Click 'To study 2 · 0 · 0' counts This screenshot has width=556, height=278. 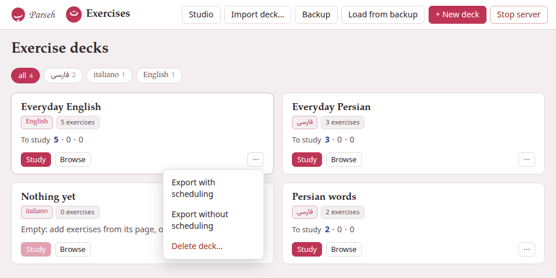[323, 229]
